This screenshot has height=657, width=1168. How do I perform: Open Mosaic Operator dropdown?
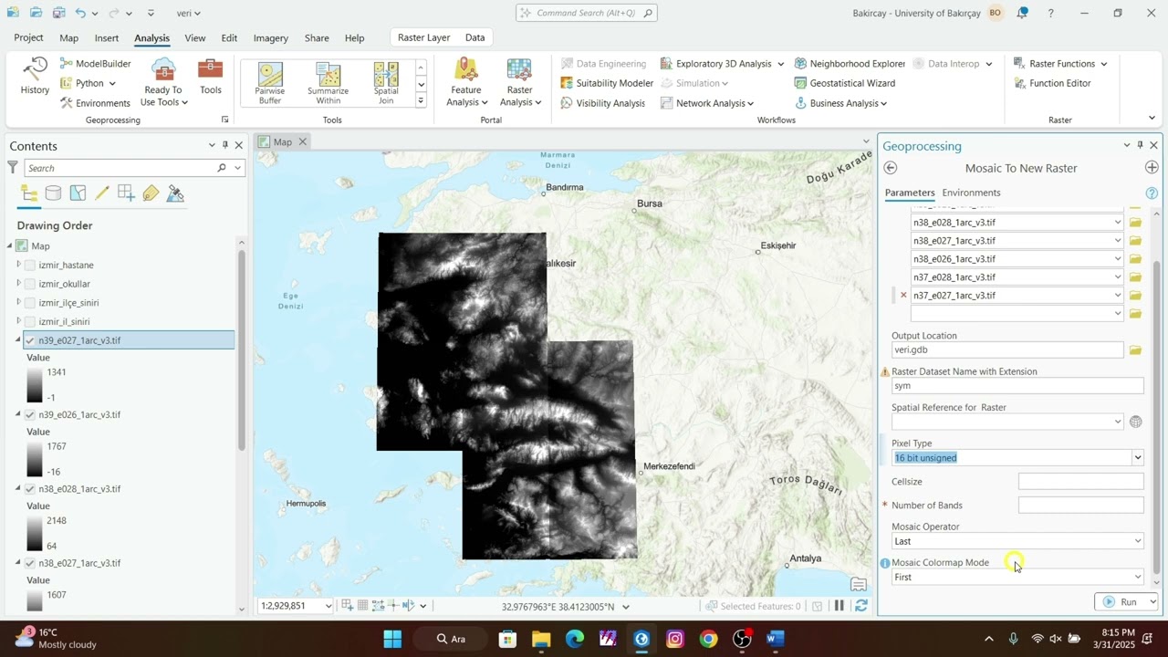point(1137,541)
